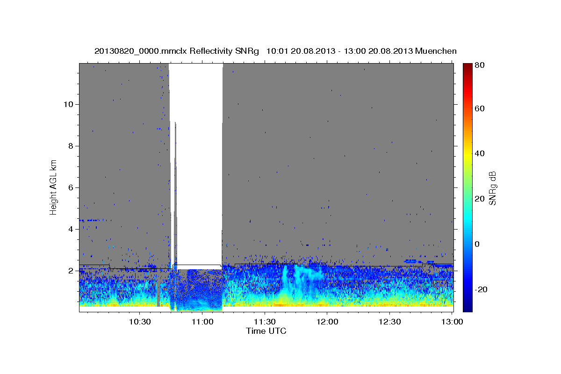Click the 11:00 time tick label
Viewport: 561px width, 374px height.
point(202,322)
